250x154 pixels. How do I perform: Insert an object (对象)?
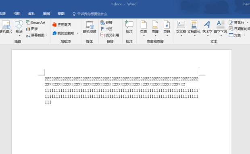pos(235,35)
